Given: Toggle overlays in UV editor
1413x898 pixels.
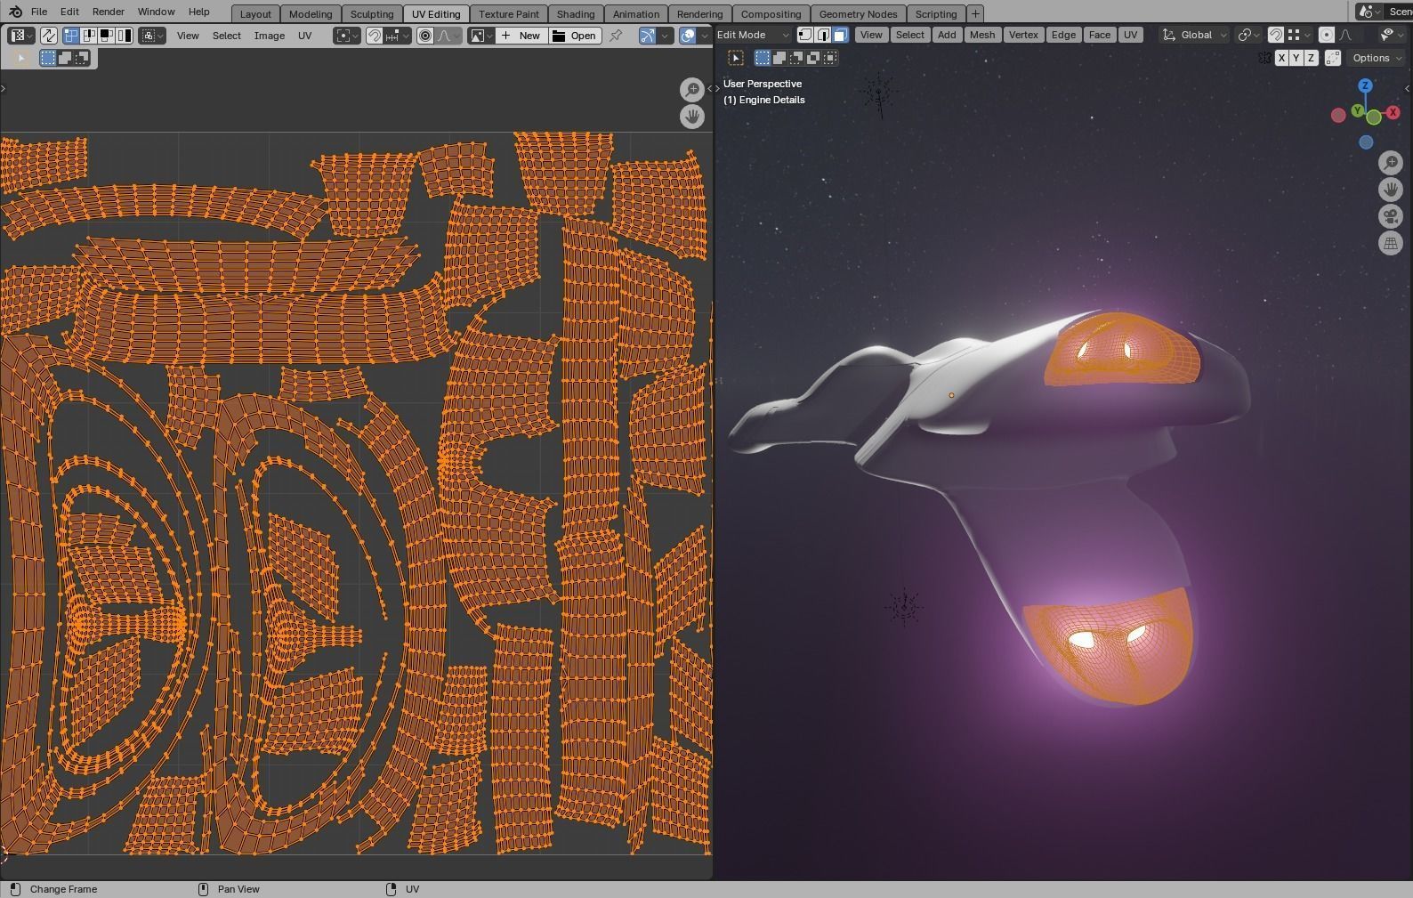Looking at the screenshot, I should click(x=687, y=36).
